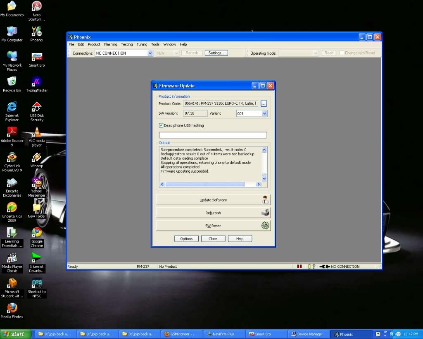
Task: Select the My Computer desktop icon
Action: pos(12,34)
